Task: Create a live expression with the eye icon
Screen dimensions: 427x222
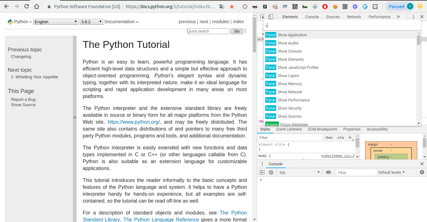Action: [x=328, y=172]
